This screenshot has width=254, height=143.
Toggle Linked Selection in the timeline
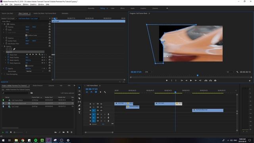(96, 92)
